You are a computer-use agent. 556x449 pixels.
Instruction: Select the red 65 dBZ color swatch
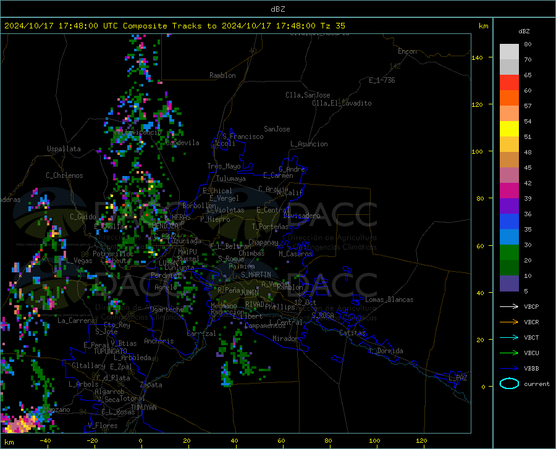click(x=509, y=83)
